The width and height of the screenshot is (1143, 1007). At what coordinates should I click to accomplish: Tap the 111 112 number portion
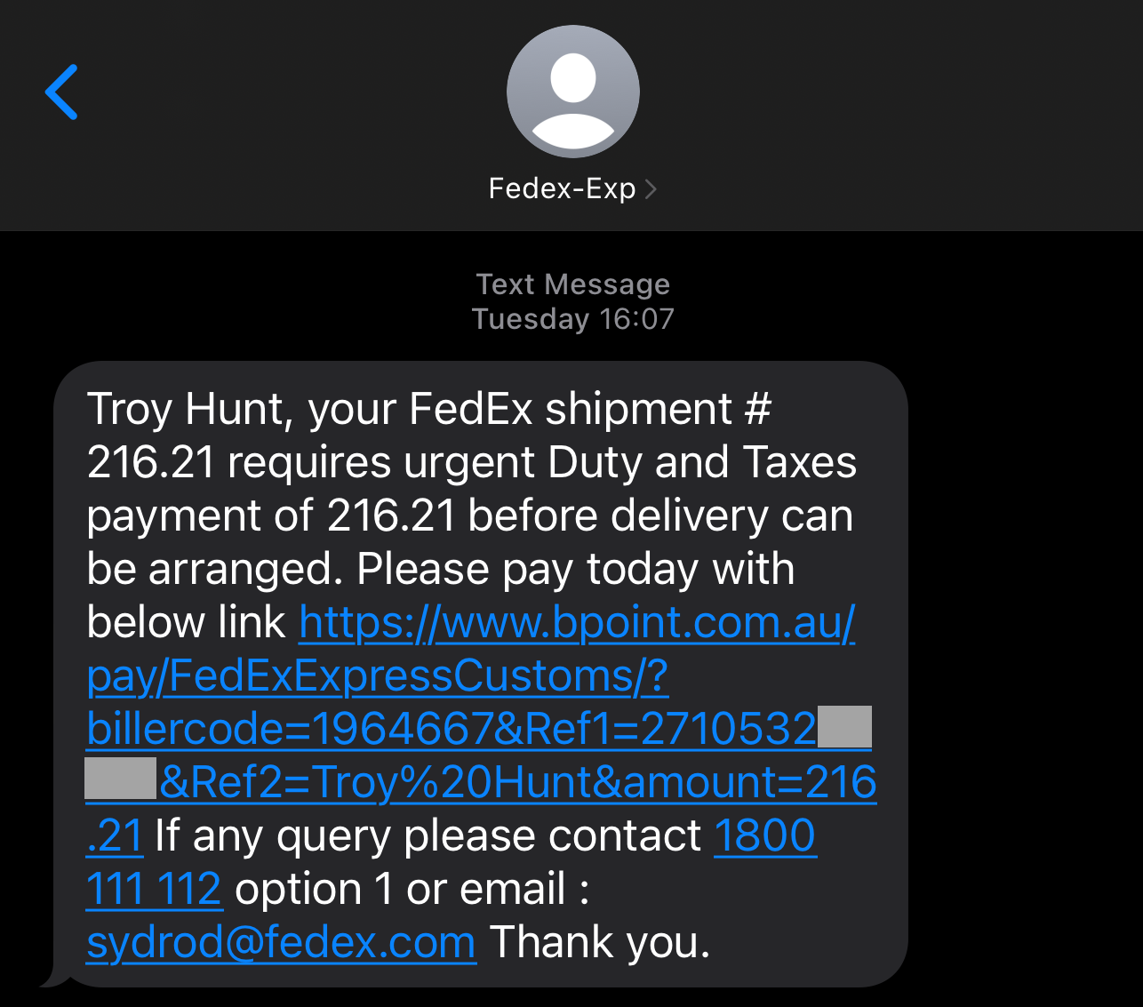tap(153, 889)
